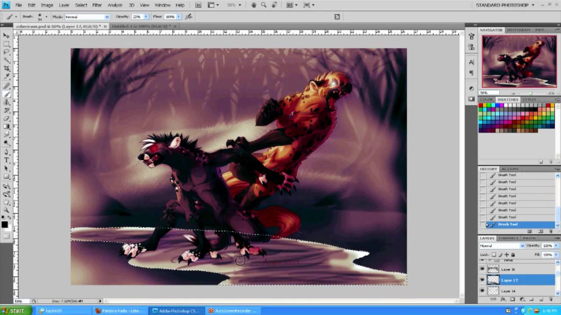Switch to the Channels tab

tap(508, 238)
